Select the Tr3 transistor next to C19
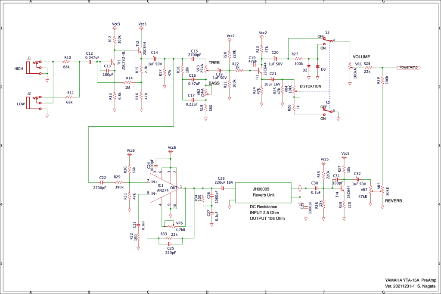 point(261,68)
